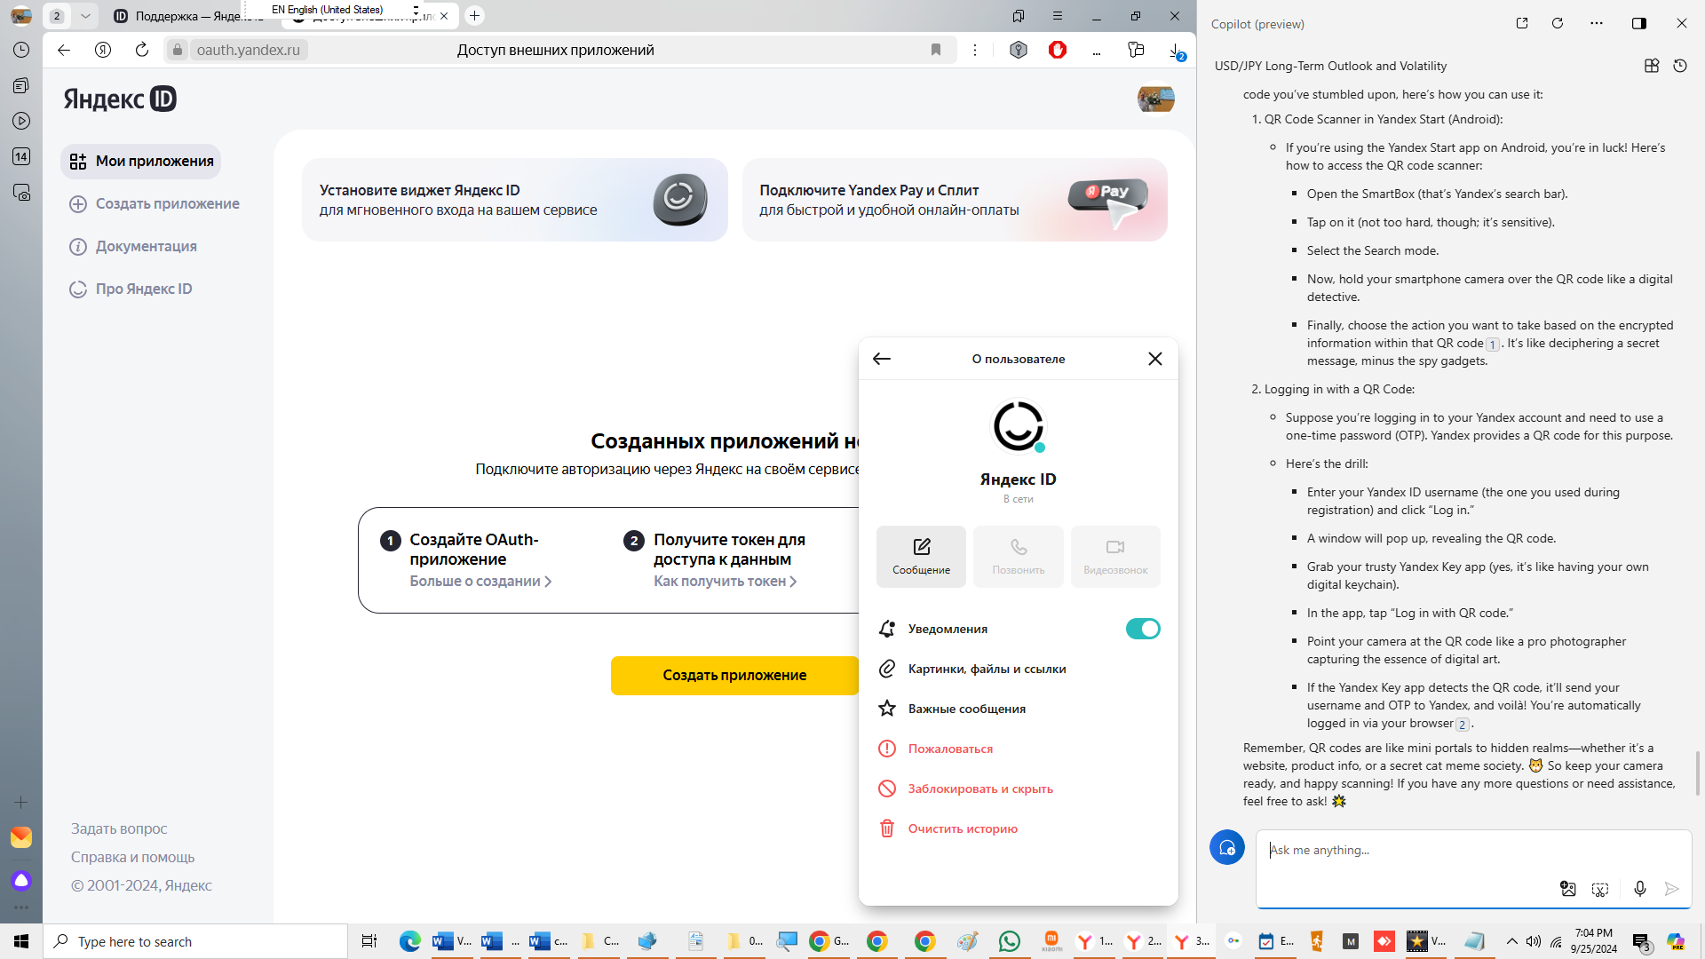Select Мои приложения in the sidebar
The image size is (1705, 959).
coord(141,161)
